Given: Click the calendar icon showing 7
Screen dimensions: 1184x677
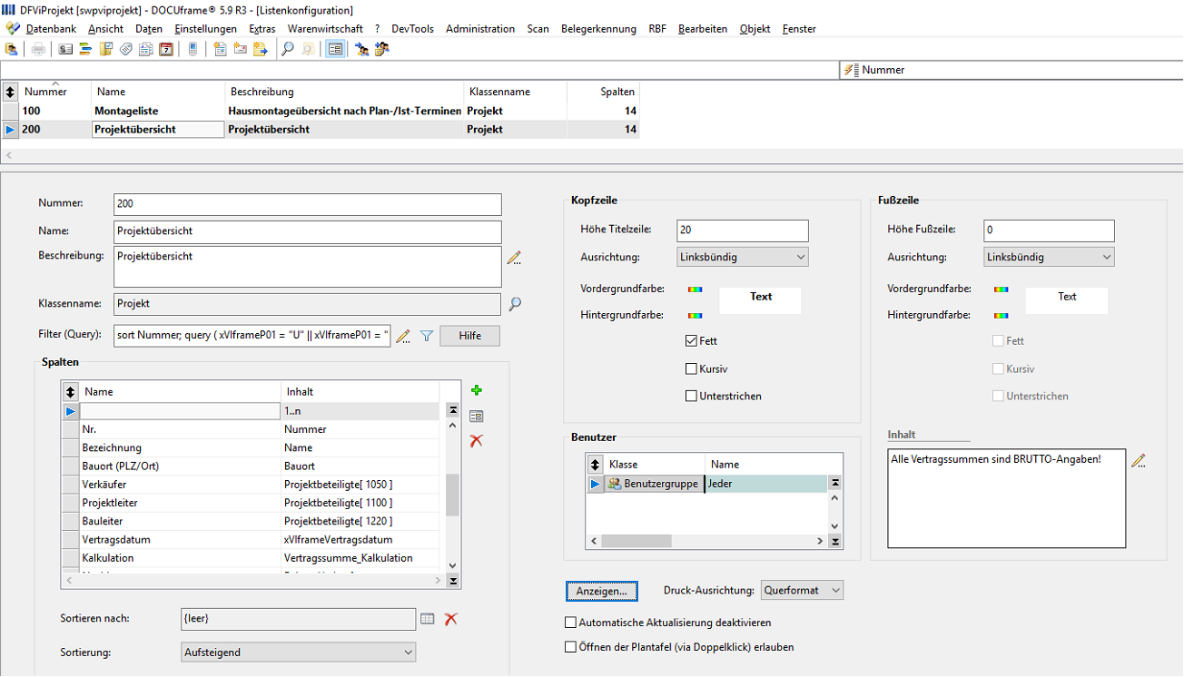Looking at the screenshot, I should coord(166,49).
